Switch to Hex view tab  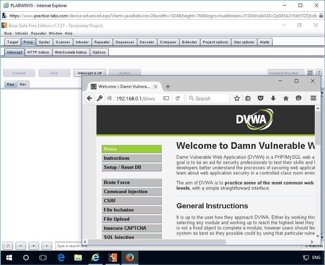tap(23, 84)
